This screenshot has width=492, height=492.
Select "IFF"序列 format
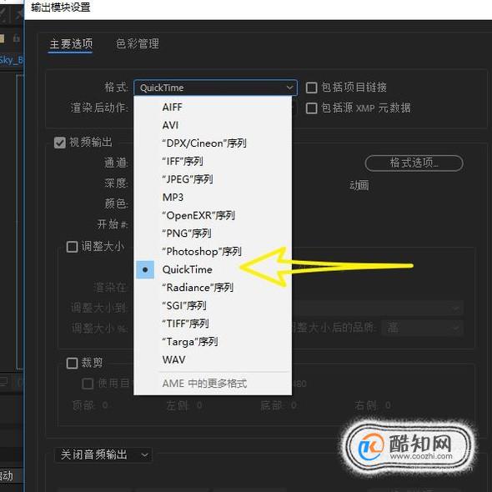tap(213, 161)
